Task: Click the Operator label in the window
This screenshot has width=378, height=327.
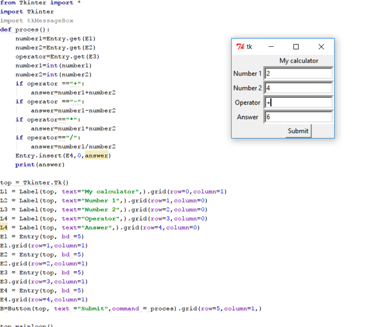Action: click(x=247, y=102)
